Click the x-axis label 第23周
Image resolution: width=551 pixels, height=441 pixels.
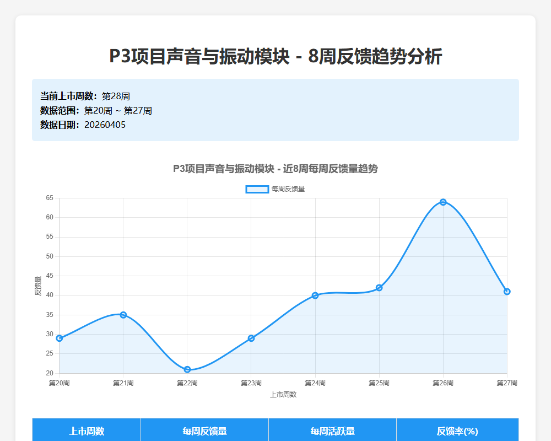[251, 383]
